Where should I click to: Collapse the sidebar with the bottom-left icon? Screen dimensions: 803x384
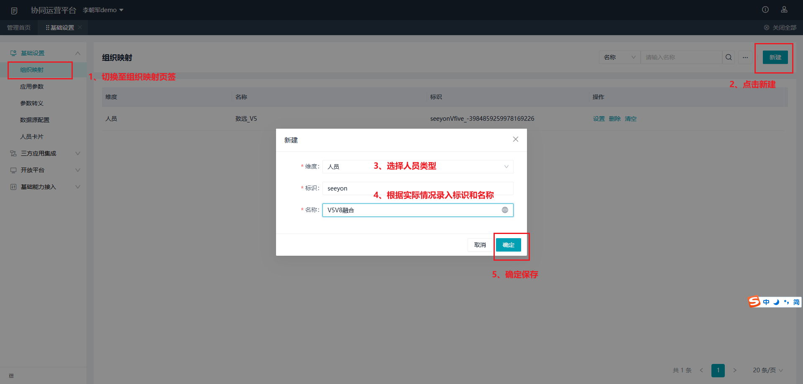coord(11,376)
